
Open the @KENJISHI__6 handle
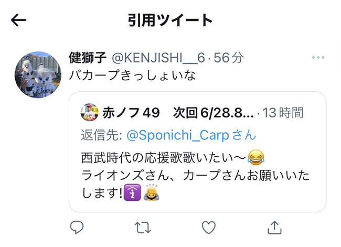(x=158, y=58)
